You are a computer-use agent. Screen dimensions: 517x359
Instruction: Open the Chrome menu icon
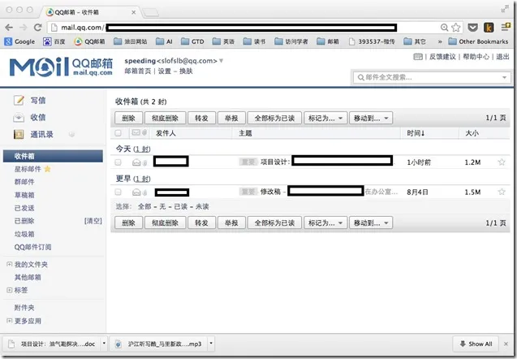(505, 27)
